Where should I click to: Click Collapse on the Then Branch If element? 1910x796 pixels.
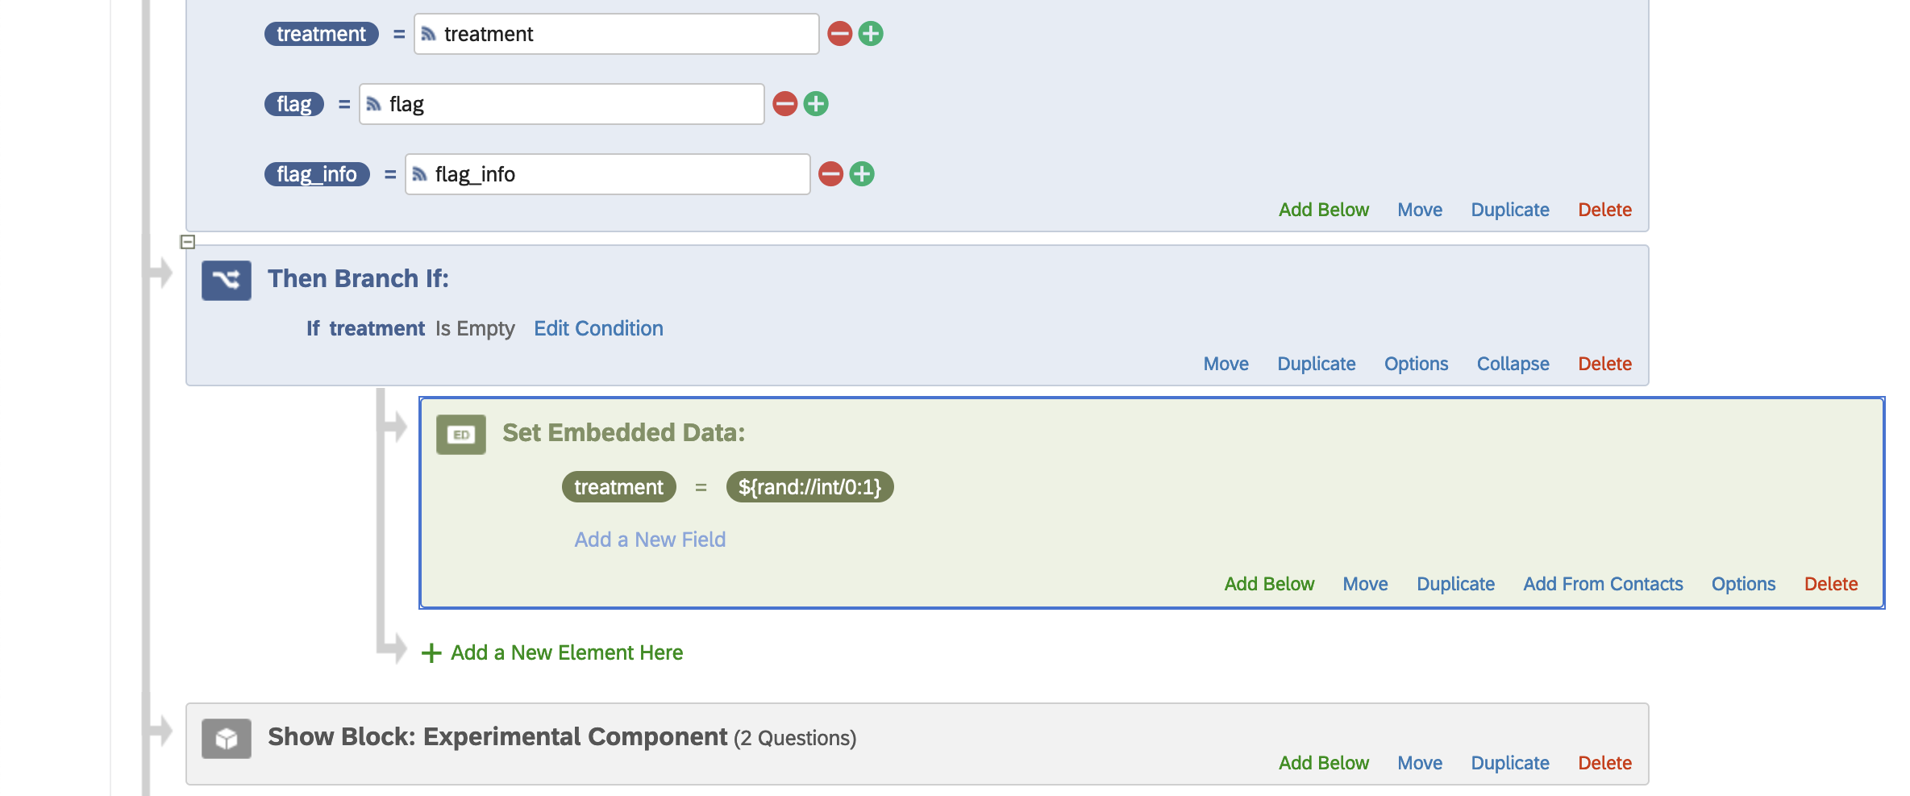point(1513,364)
